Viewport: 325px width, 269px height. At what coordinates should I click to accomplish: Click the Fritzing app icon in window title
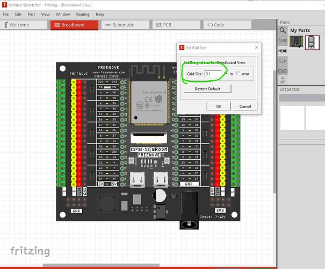click(x=4, y=5)
